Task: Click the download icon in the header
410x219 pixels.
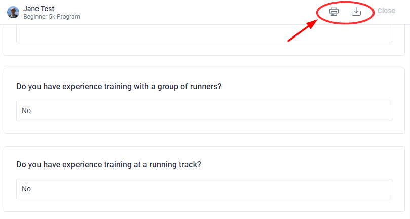Action: click(x=356, y=11)
